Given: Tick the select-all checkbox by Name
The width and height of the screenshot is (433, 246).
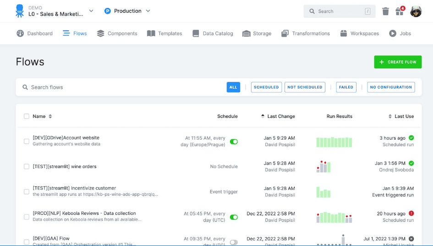Looking at the screenshot, I should [x=27, y=116].
